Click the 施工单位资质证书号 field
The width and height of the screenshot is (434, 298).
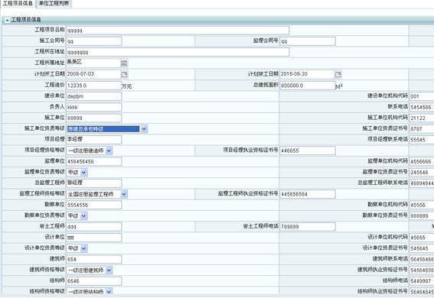point(422,128)
